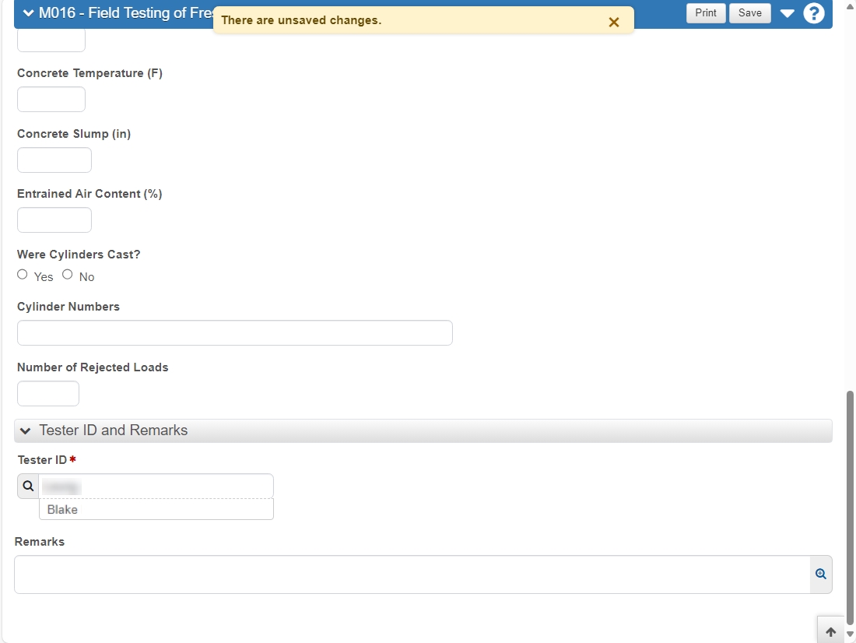The width and height of the screenshot is (856, 643).
Task: Click the Print button
Action: tap(705, 12)
